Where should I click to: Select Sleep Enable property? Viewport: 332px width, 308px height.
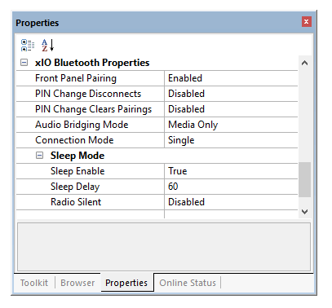click(91, 171)
